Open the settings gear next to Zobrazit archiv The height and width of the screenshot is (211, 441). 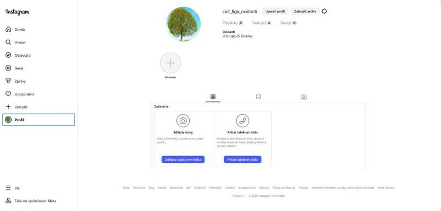(324, 11)
